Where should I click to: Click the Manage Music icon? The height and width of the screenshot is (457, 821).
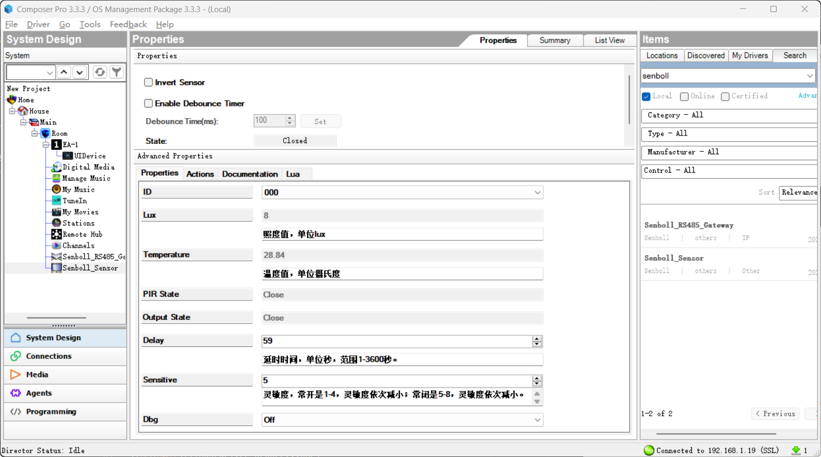56,178
